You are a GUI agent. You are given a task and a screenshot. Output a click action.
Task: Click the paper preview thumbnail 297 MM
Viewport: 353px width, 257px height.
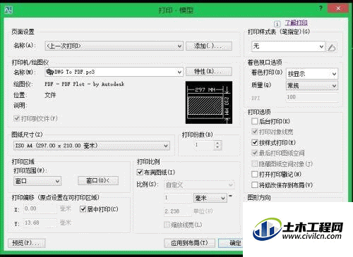click(x=209, y=102)
